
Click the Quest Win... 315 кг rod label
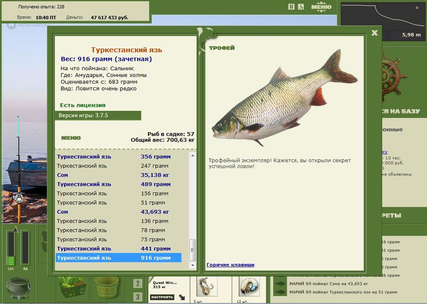coord(165,285)
